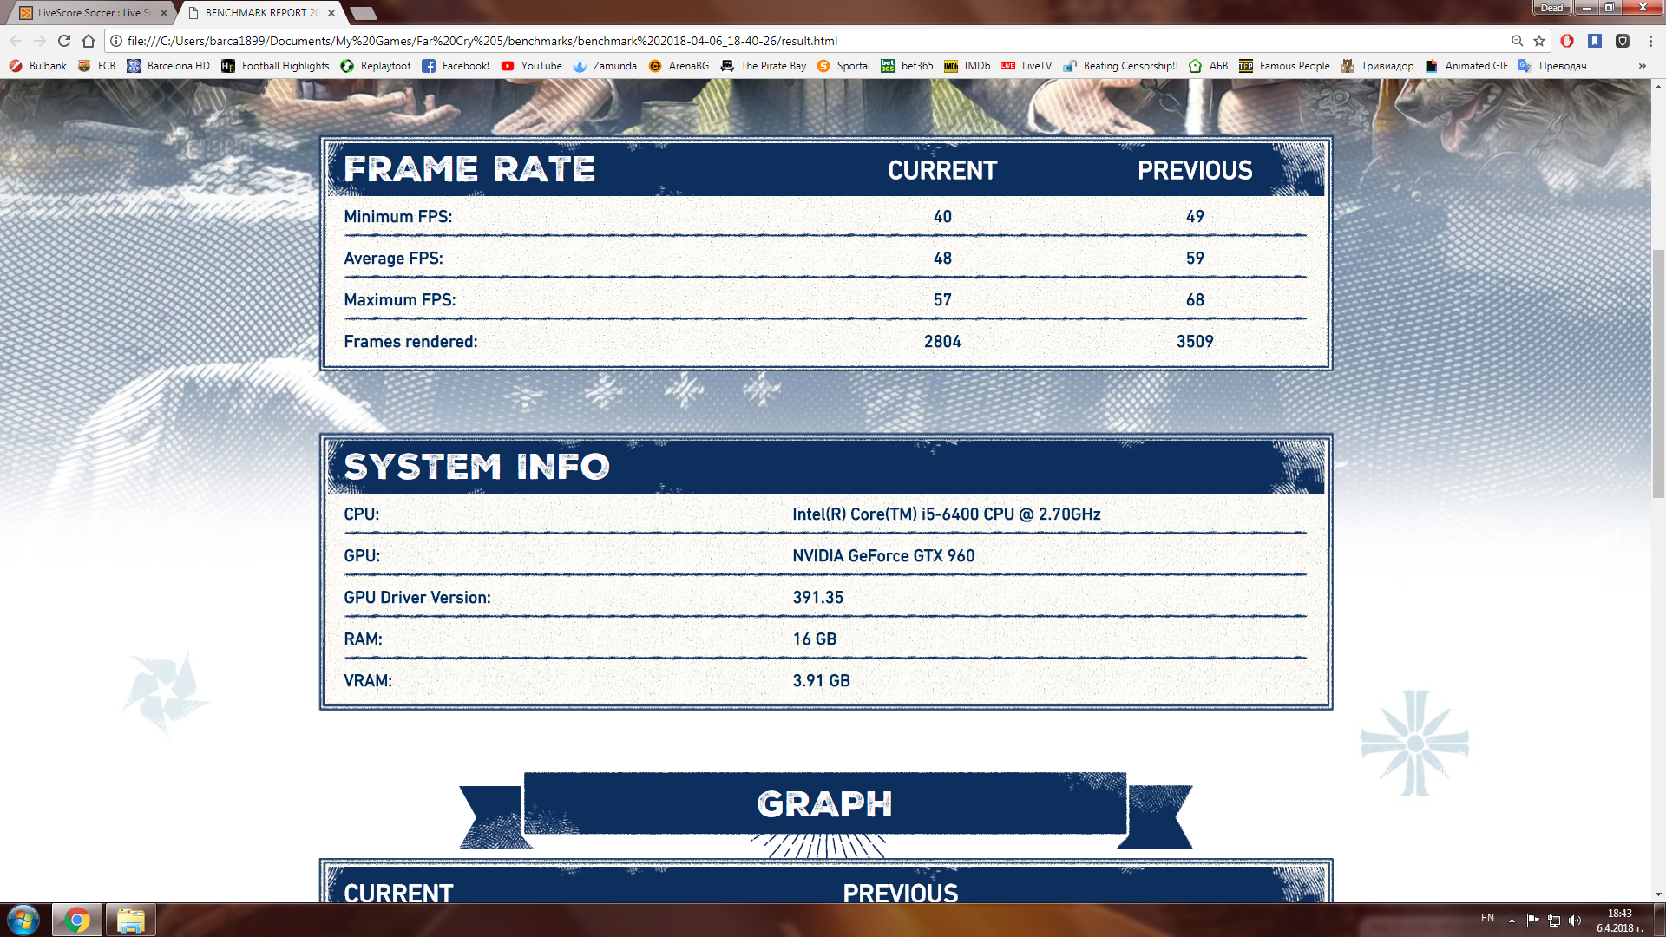
Task: Open The Pirate Bay bookmark
Action: (x=764, y=66)
